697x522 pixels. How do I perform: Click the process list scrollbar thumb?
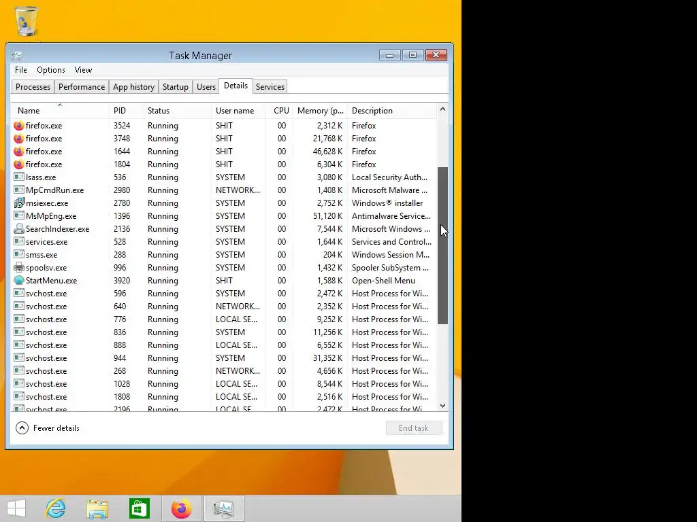coord(442,245)
